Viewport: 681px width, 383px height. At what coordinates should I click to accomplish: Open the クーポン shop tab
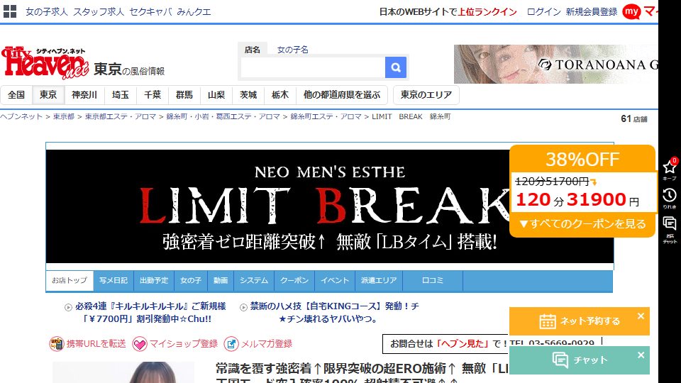tap(294, 281)
